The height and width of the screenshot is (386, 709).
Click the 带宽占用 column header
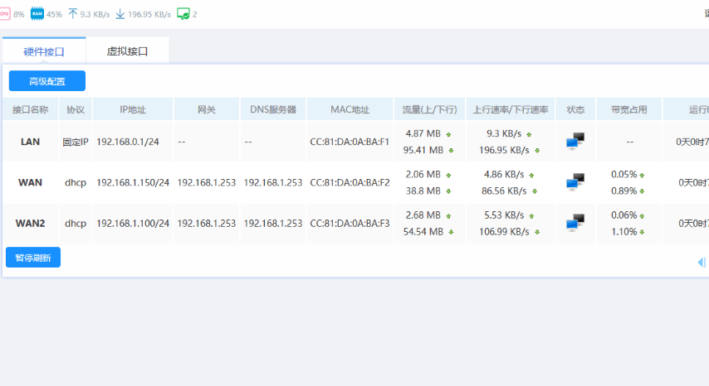tap(629, 109)
